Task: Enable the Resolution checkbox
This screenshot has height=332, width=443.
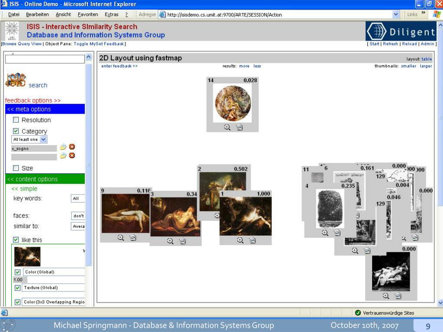Action: point(16,120)
